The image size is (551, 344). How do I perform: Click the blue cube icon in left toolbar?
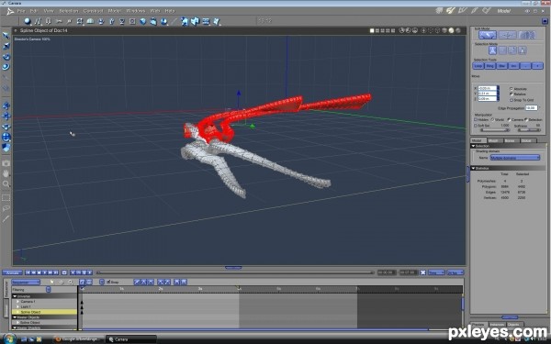[x=6, y=148]
